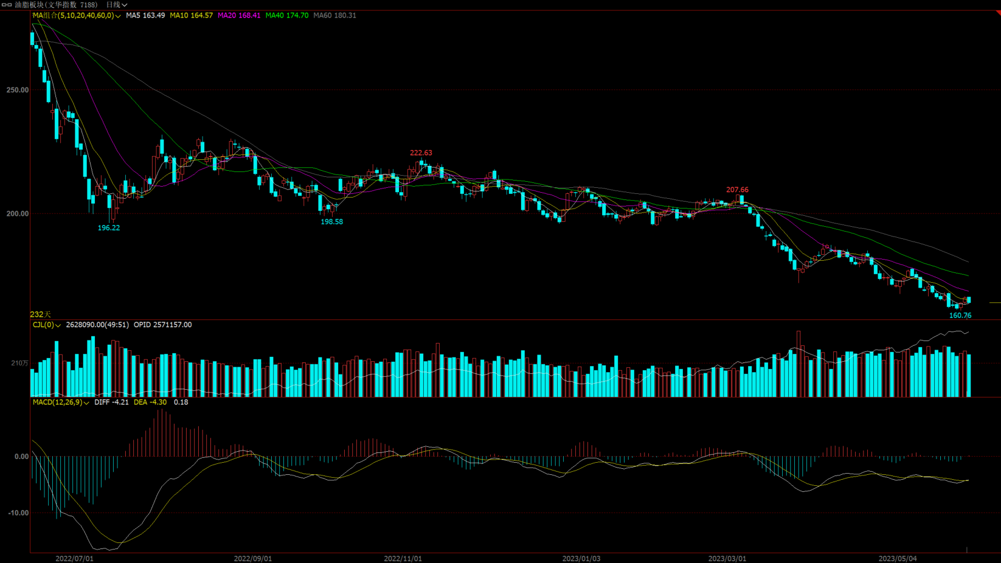Select the MA60 180.31 value label
The width and height of the screenshot is (1001, 563).
[335, 15]
